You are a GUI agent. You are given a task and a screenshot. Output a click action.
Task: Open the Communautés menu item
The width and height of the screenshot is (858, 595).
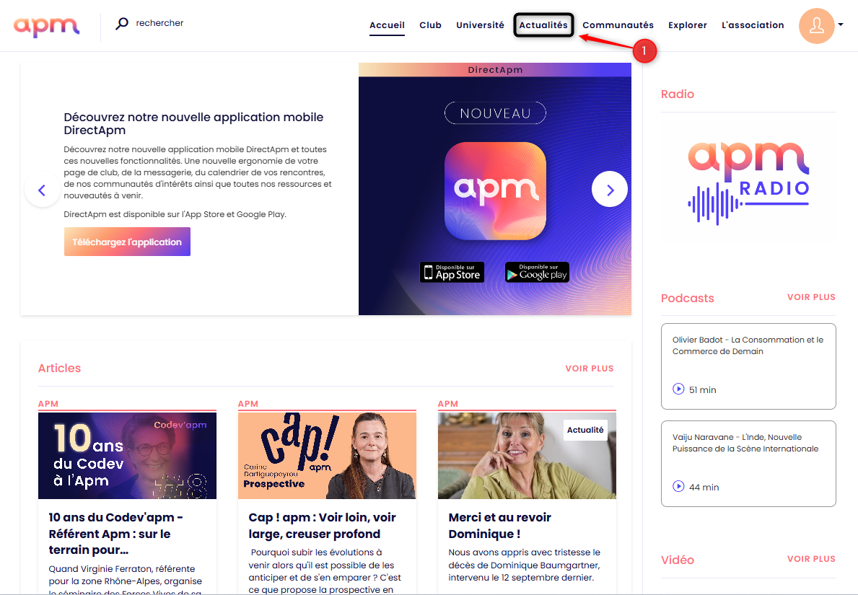pyautogui.click(x=618, y=25)
